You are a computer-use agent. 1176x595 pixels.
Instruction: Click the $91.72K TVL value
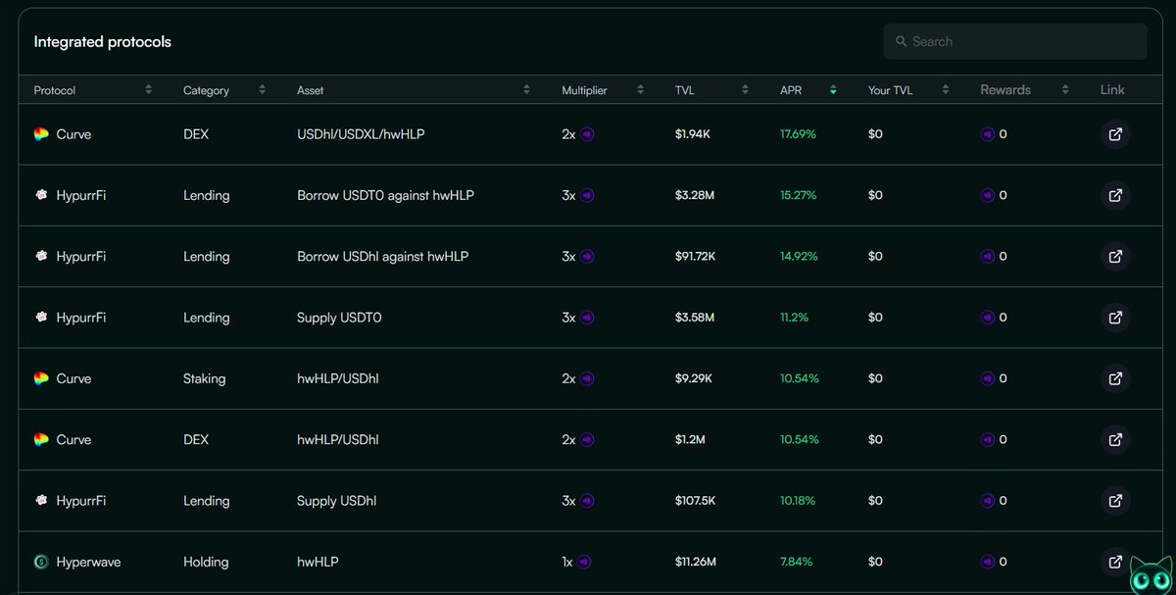[696, 256]
